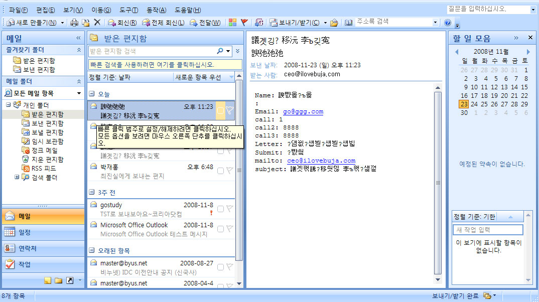Toggle the category box on the gostudy message
Viewport: 539px width, 302px height.
(x=221, y=209)
